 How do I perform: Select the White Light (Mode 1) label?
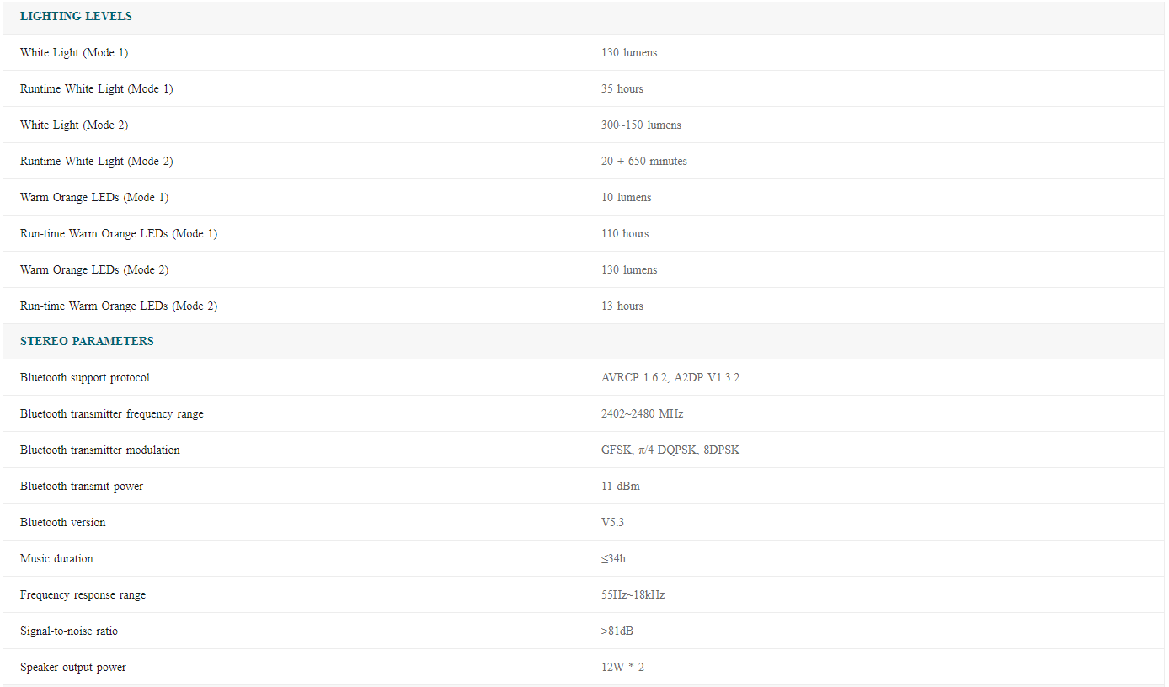click(74, 53)
